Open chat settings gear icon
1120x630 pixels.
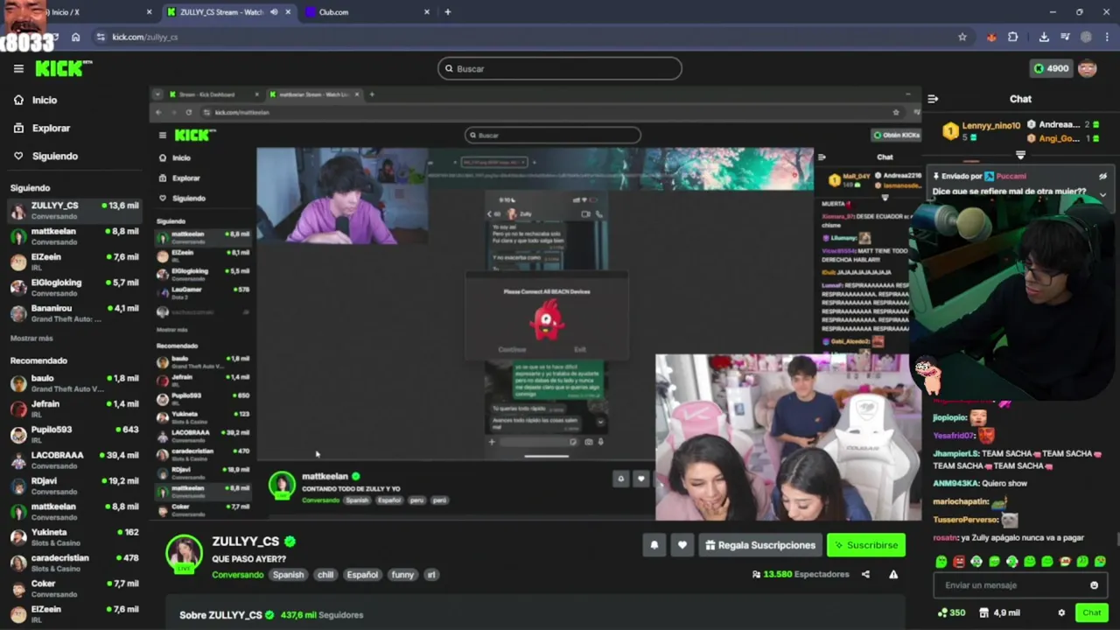[1061, 613]
